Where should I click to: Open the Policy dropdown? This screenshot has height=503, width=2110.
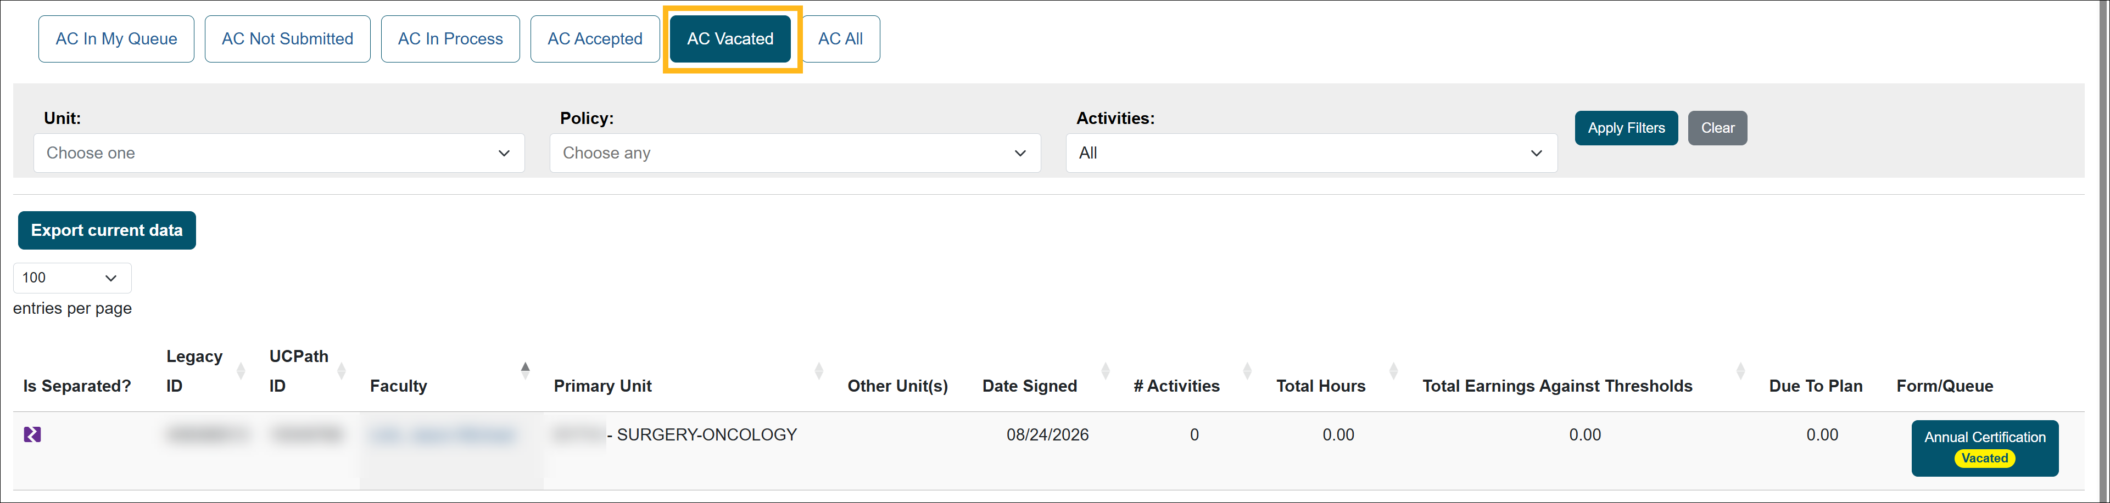795,153
